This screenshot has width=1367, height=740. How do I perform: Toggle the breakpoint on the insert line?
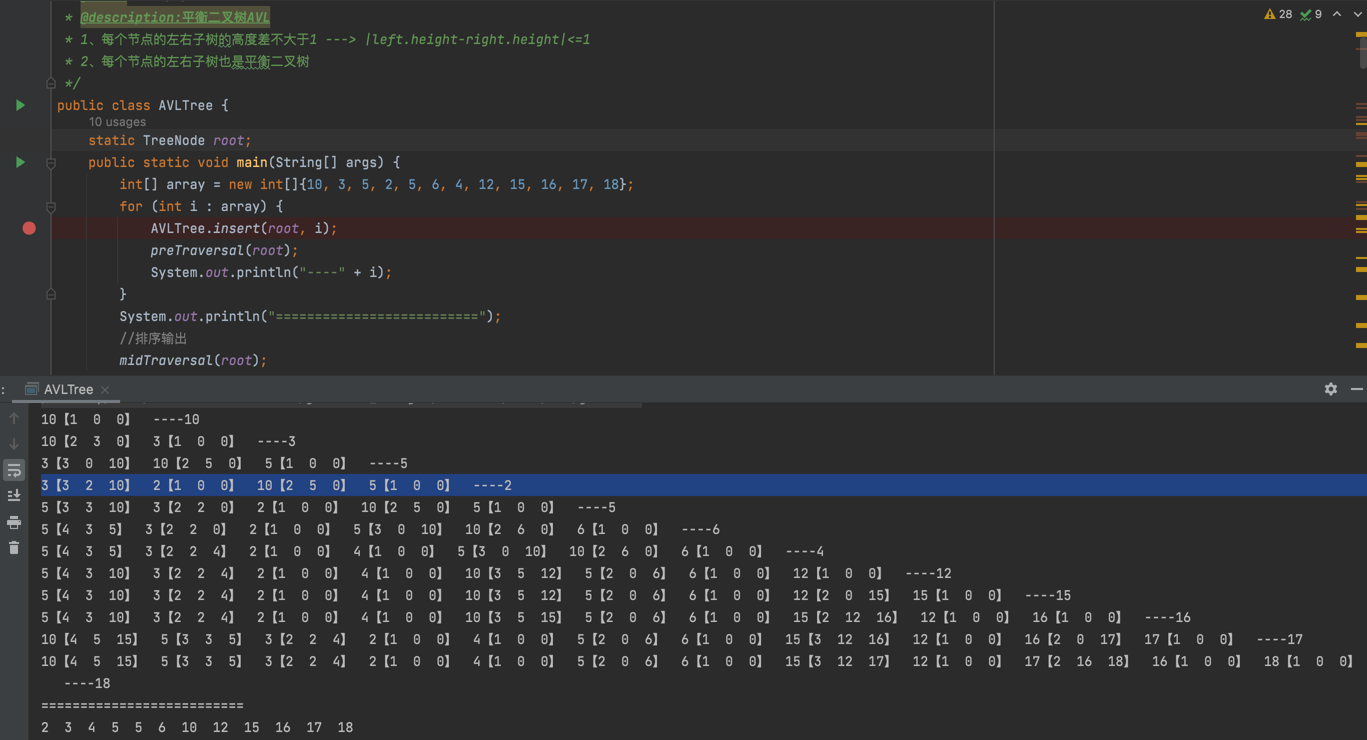click(29, 228)
